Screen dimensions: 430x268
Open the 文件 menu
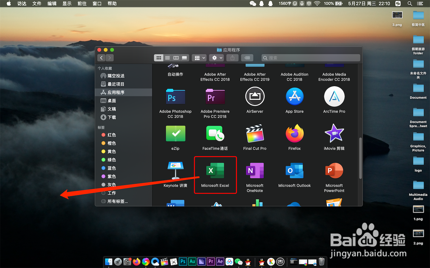click(x=37, y=4)
